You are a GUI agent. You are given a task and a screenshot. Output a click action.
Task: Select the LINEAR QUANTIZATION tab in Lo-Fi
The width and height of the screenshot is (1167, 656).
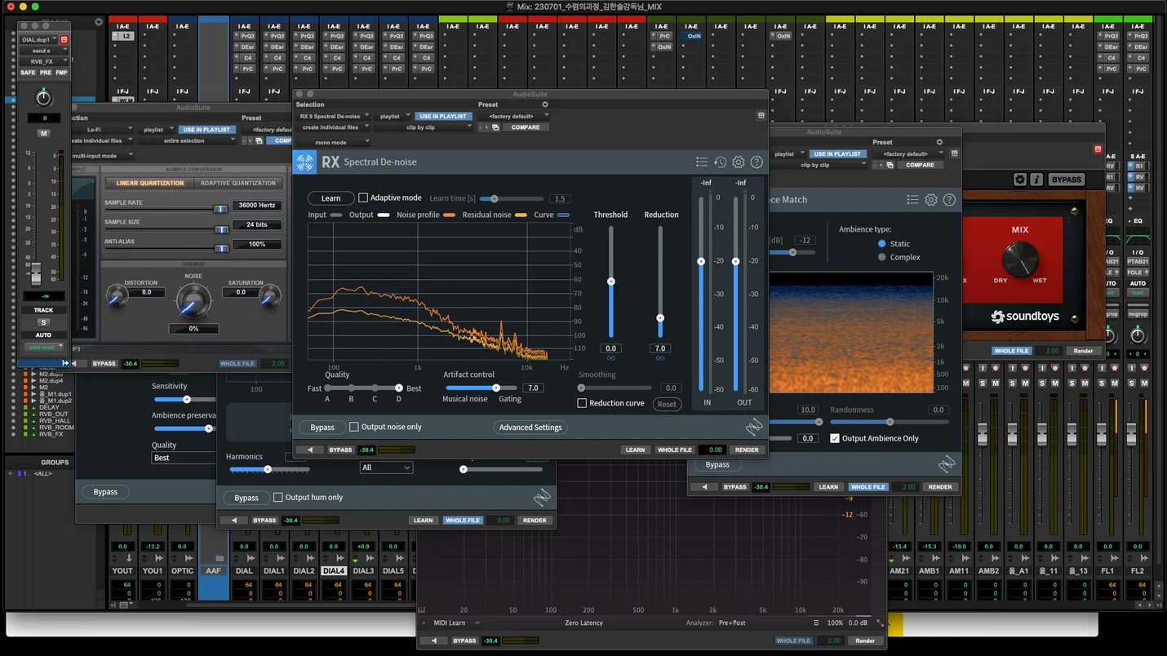coord(150,183)
